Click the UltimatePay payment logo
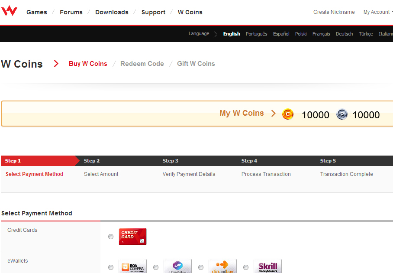This screenshot has width=393, height=273. tap(177, 266)
